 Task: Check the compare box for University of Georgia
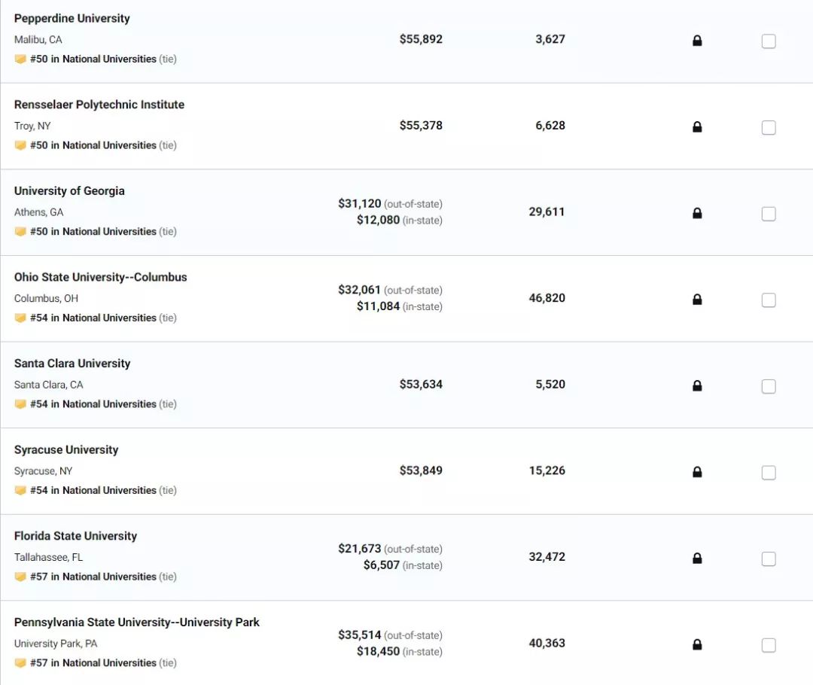click(x=769, y=214)
